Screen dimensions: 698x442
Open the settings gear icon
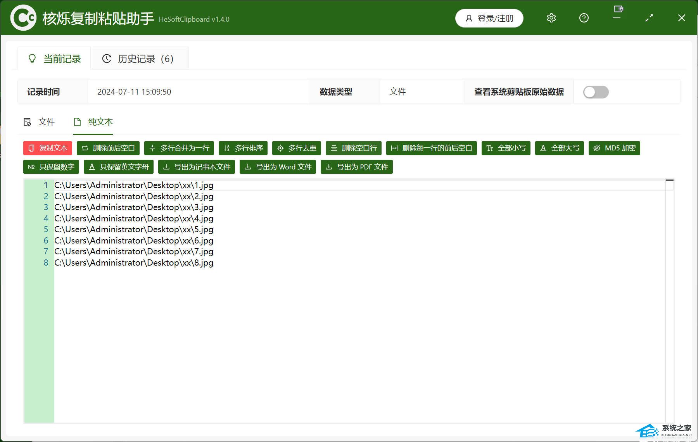[551, 18]
